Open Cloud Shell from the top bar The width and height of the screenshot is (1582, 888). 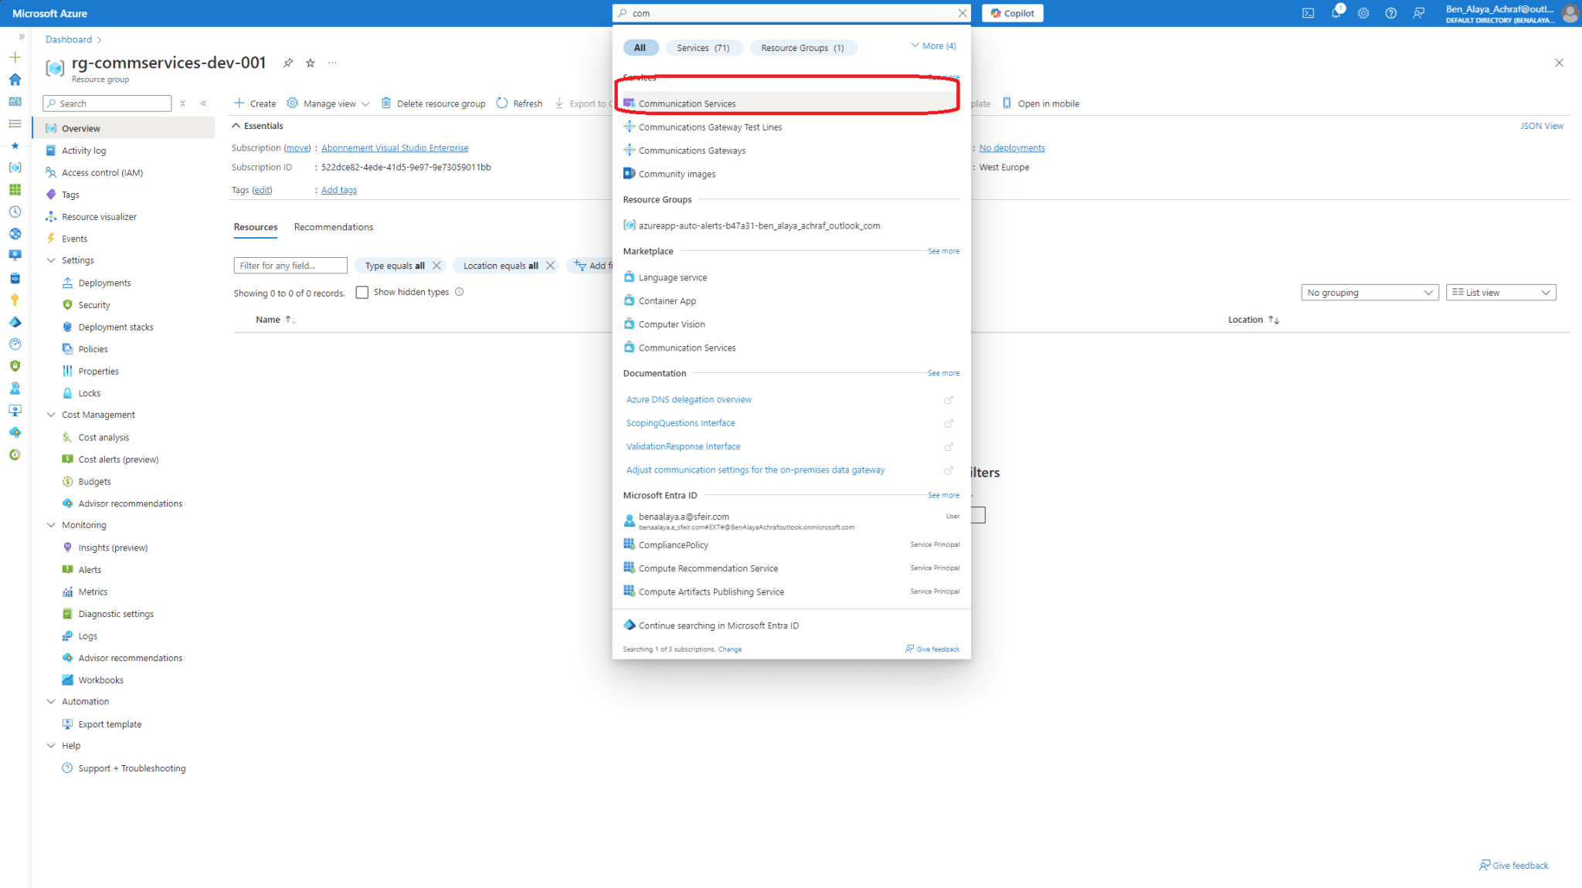click(x=1308, y=13)
